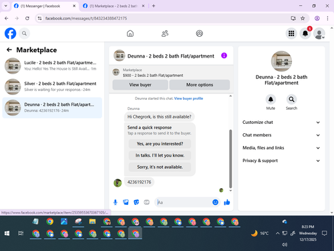Screen dimensions: 334x251
Task: Open the Groups icon in top navigation
Action: coord(199,33)
